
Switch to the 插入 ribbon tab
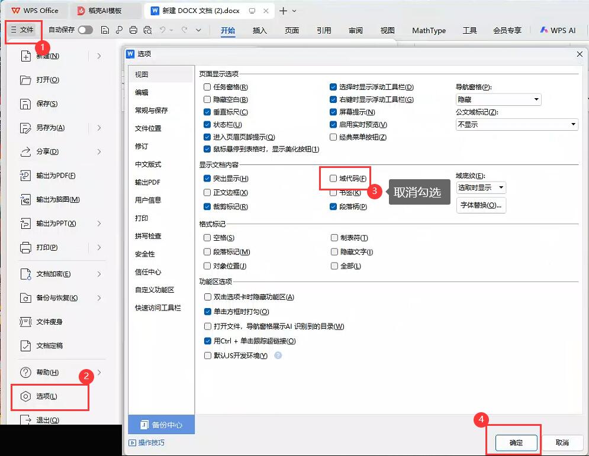pos(259,30)
